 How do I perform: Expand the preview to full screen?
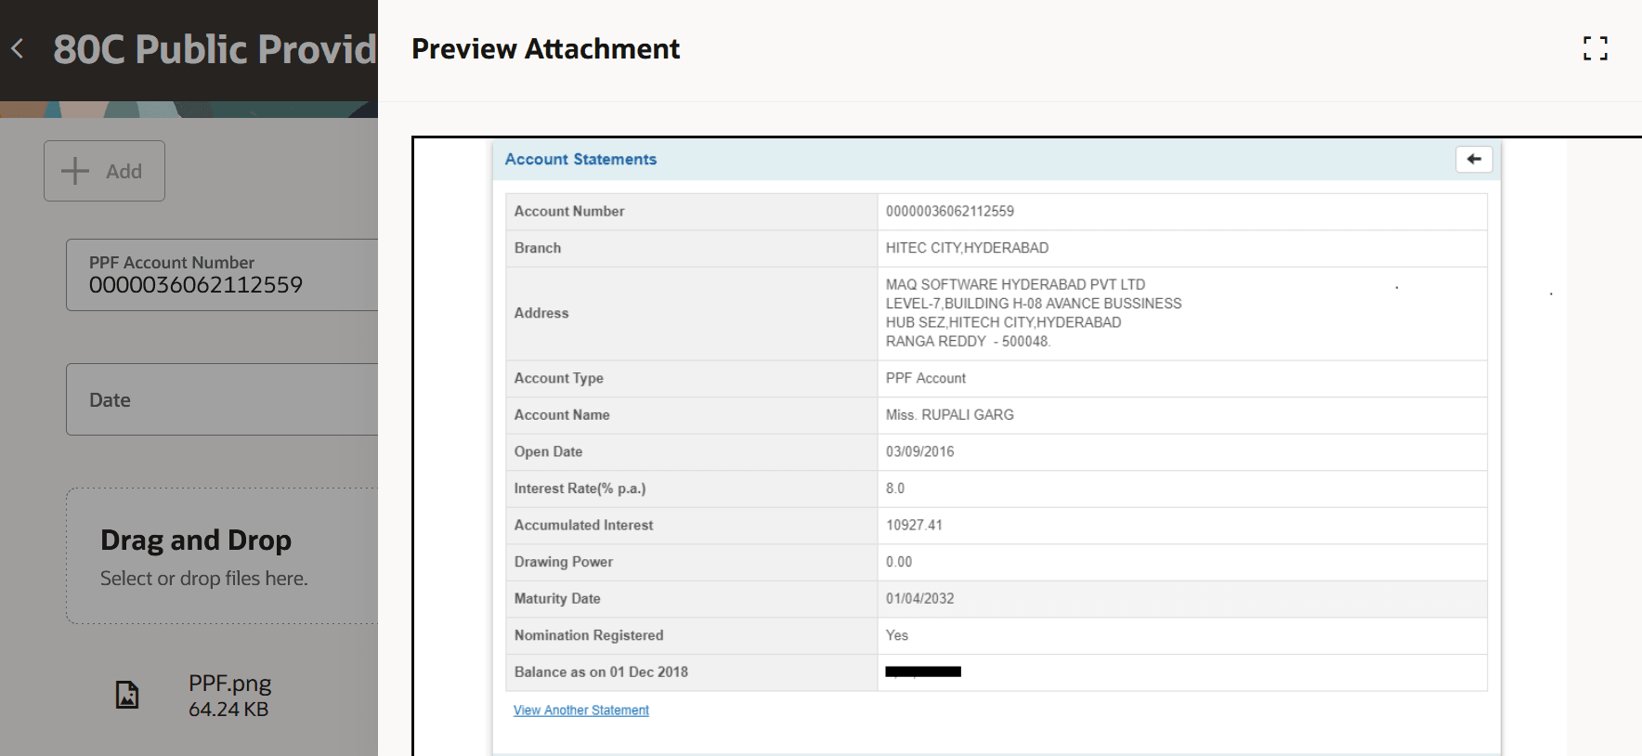pos(1595,48)
